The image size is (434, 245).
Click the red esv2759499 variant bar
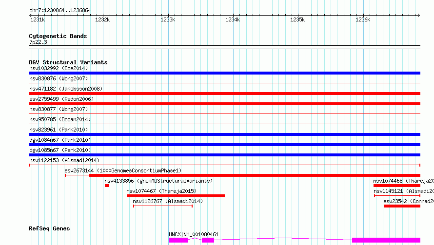pos(224,104)
